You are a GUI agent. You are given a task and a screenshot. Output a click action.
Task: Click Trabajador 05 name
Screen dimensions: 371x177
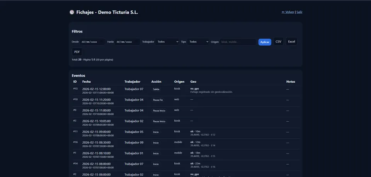[x=134, y=132]
